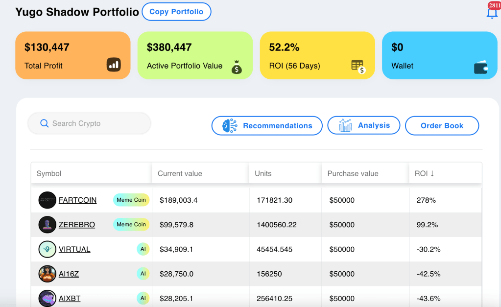Click the AI tag on VIRTUAL row

click(143, 249)
